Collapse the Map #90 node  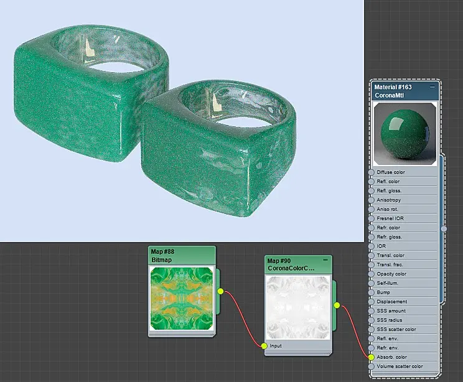(x=325, y=260)
